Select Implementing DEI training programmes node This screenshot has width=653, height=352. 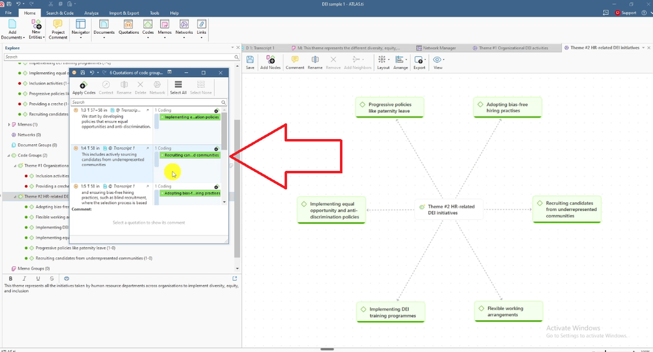[390, 312]
